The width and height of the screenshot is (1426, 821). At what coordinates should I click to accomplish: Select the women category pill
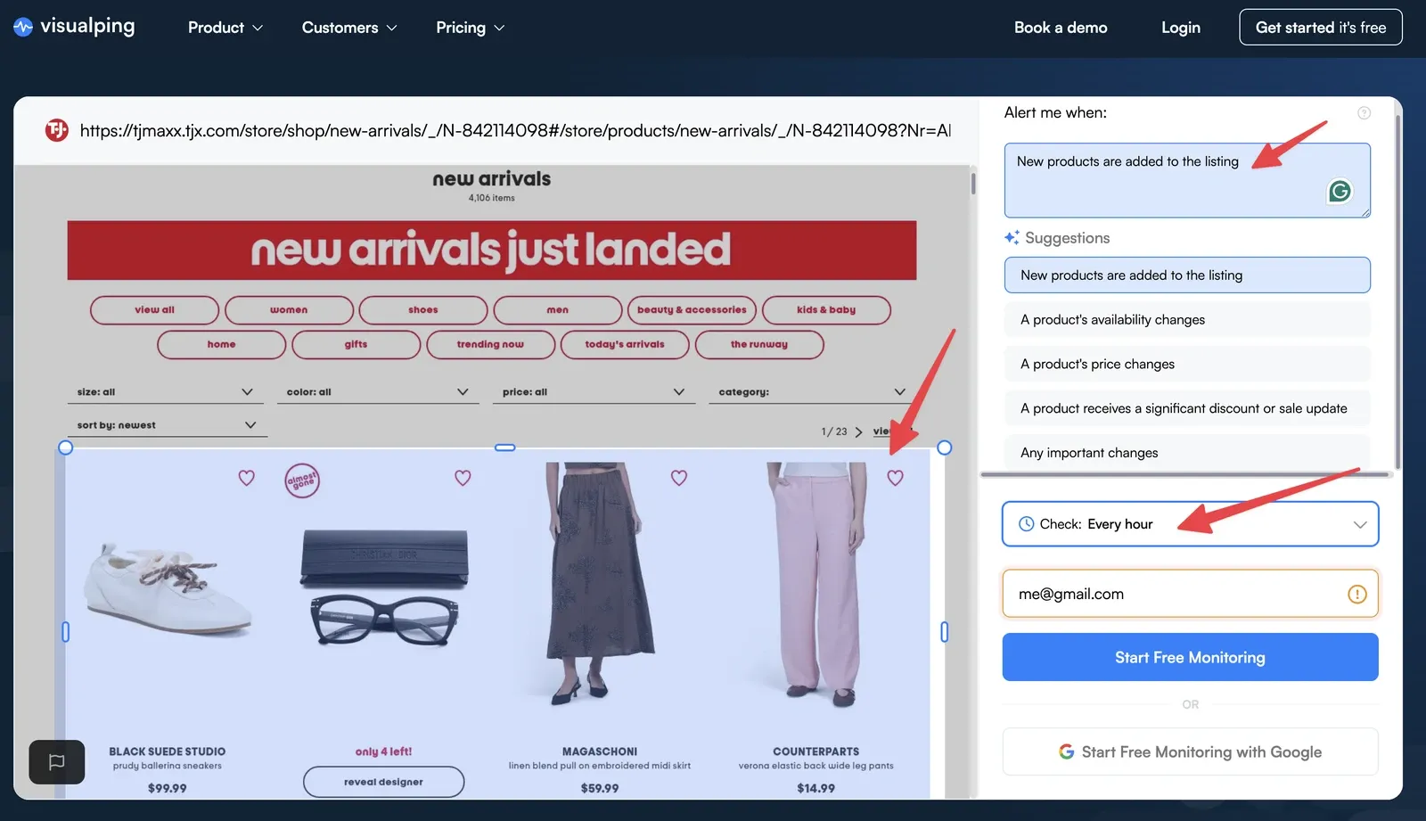(x=289, y=310)
